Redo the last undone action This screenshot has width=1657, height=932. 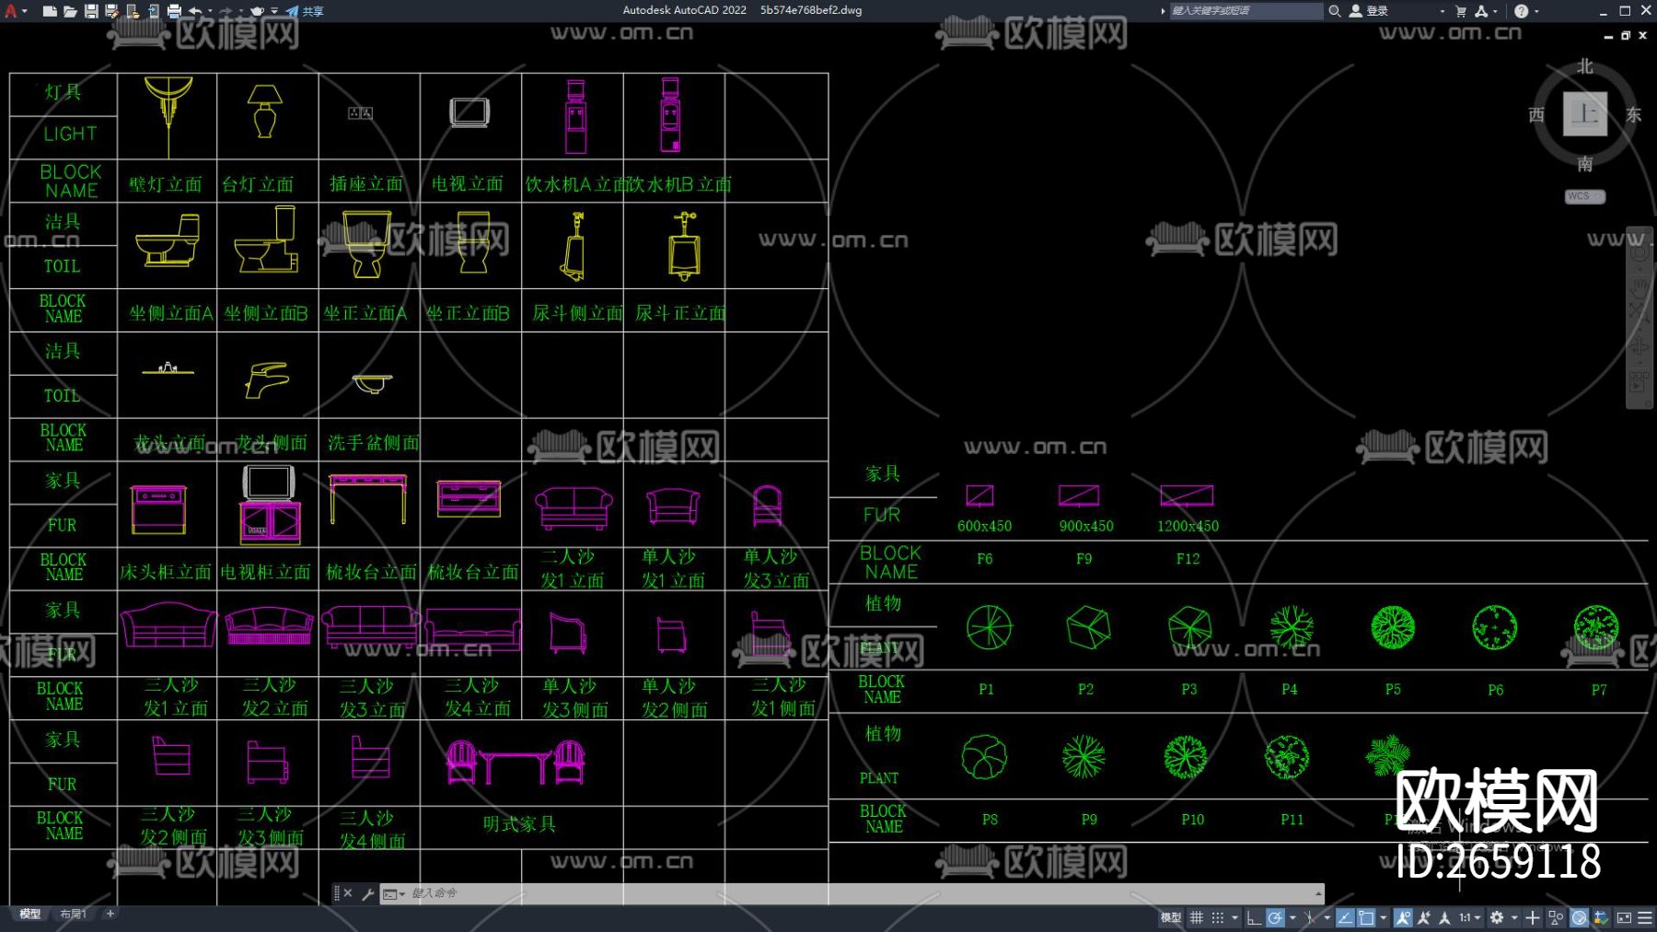tap(226, 11)
